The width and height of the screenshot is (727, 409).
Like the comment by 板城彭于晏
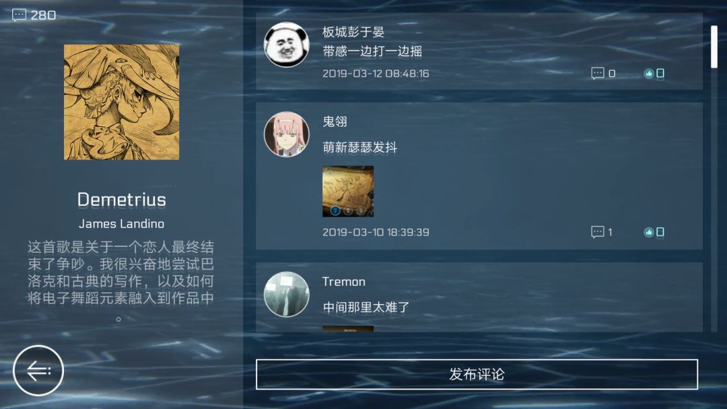pyautogui.click(x=654, y=73)
